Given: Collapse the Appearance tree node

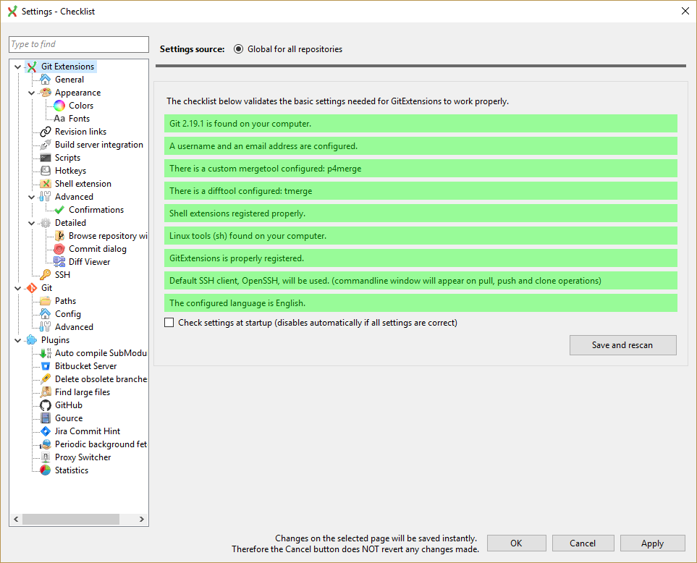Looking at the screenshot, I should [x=31, y=92].
